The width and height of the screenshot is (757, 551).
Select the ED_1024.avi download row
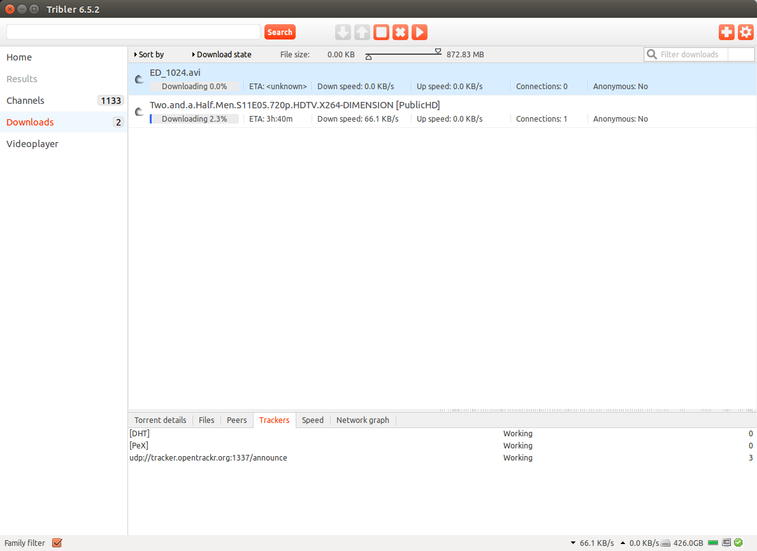(382, 79)
